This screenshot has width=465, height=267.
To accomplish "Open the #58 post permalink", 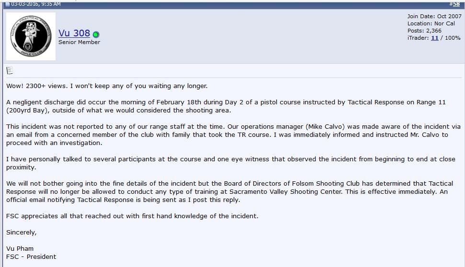I will coord(454,4).
